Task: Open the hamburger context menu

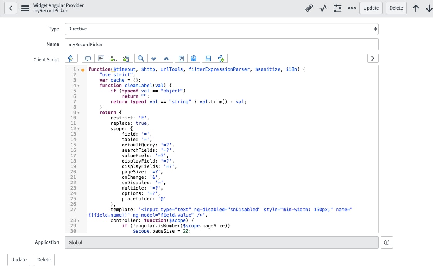Action: [x=25, y=8]
